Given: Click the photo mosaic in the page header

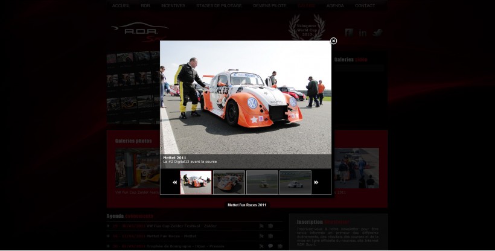Looking at the screenshot, I should coord(133,87).
